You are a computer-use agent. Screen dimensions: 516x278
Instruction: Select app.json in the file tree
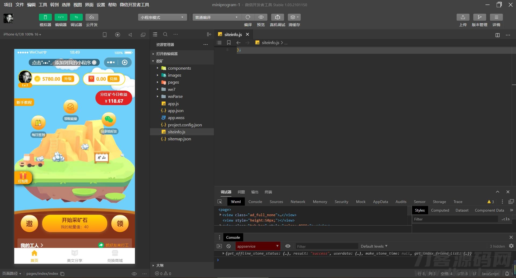[x=175, y=111]
